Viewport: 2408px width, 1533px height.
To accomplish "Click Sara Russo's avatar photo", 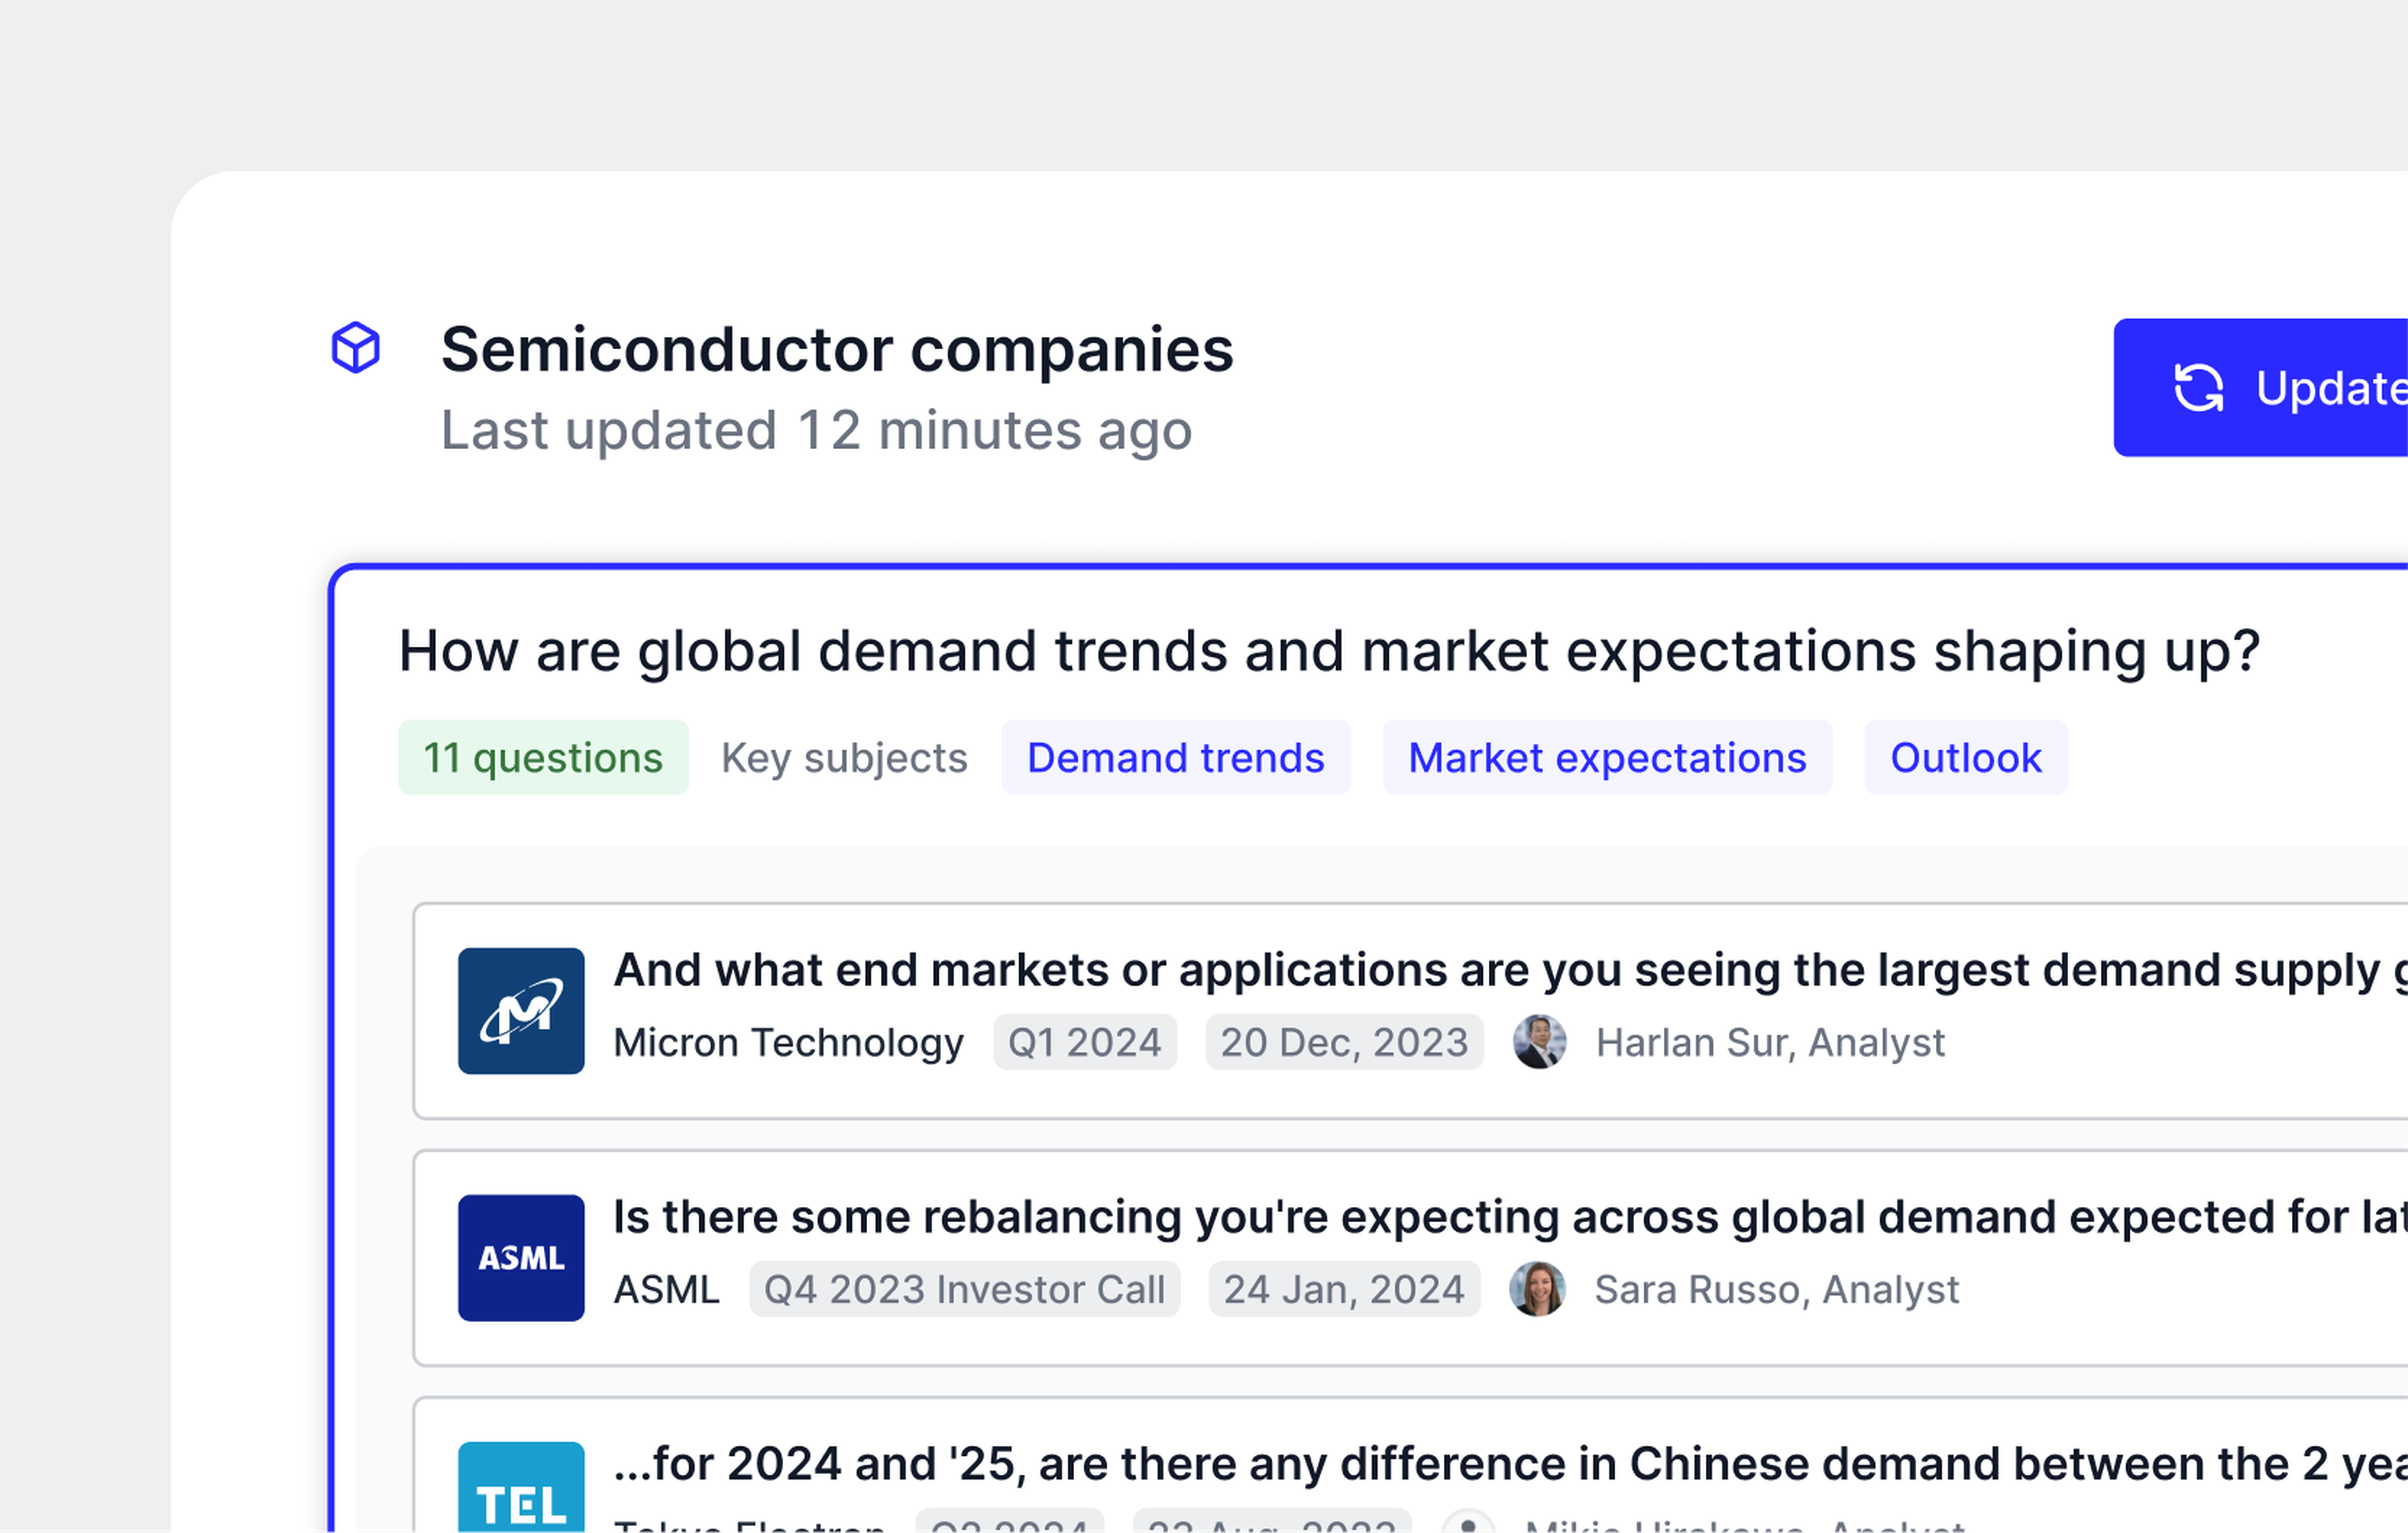I will (x=1537, y=1289).
